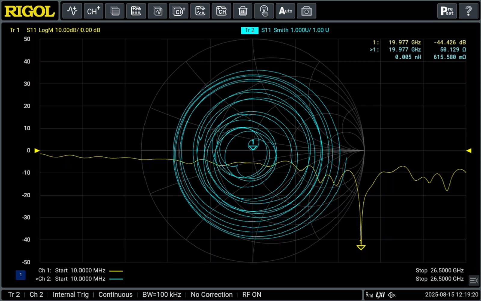
Task: Open the add trace window icon
Action: tap(157, 11)
